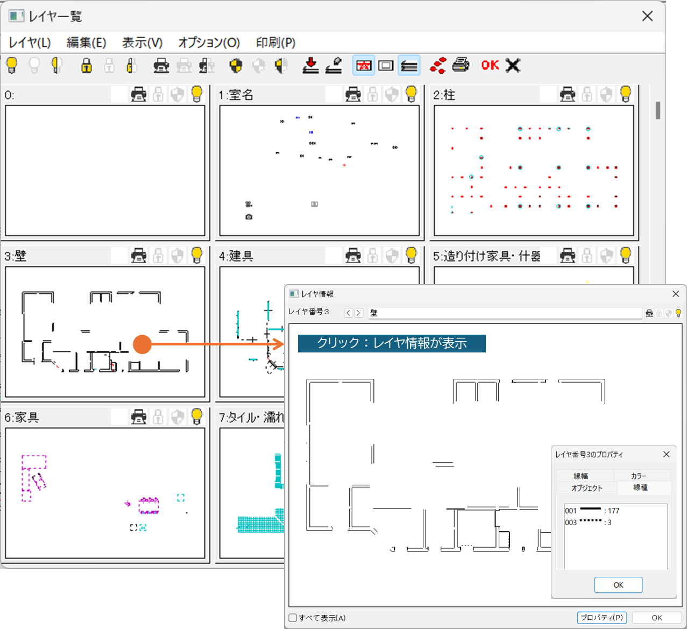Click the red OK toolbar icon
The width and height of the screenshot is (687, 629).
(490, 66)
